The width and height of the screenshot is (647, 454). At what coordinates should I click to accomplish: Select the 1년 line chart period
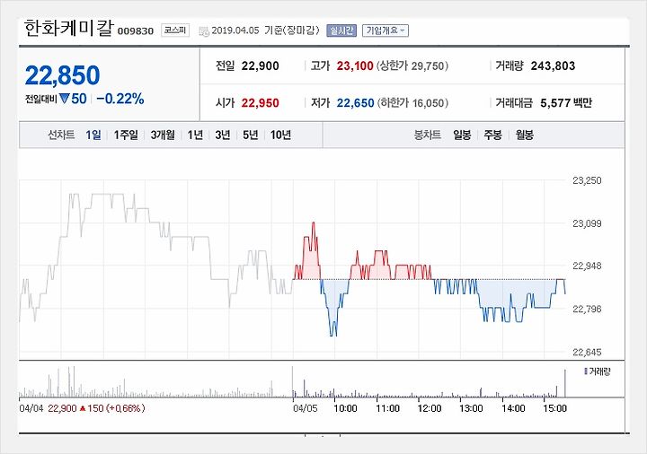[x=195, y=135]
